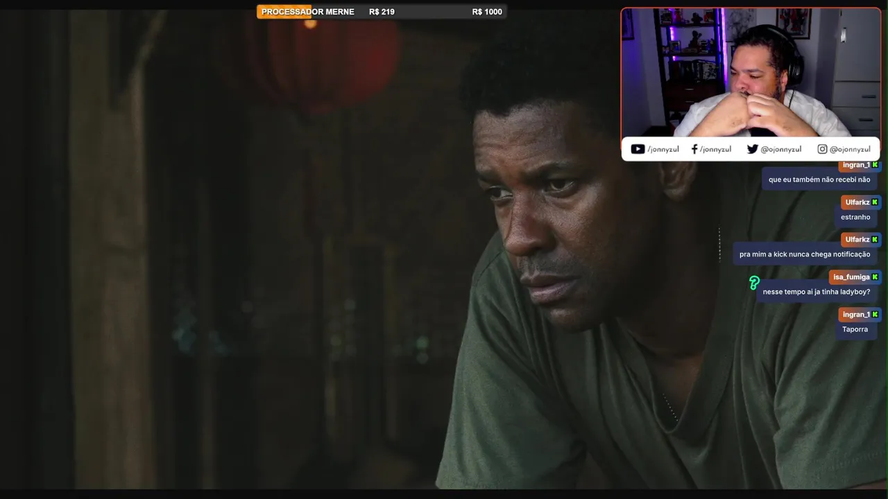
Task: Open the Instagram '@ojonnyzul' handle
Action: pyautogui.click(x=850, y=149)
